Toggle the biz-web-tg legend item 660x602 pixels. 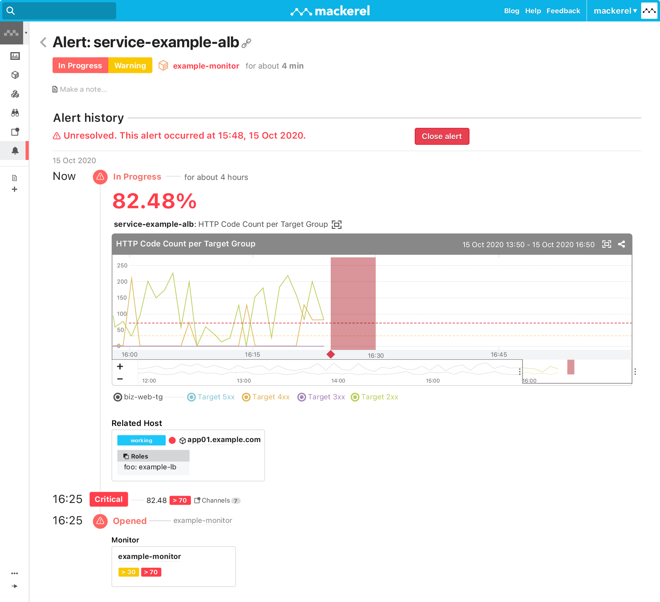138,397
